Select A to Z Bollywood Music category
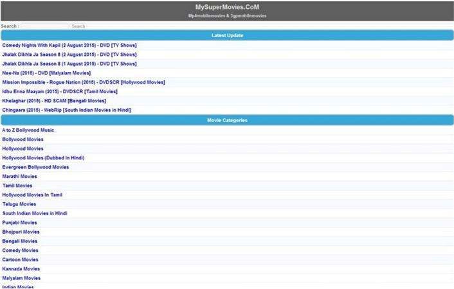Image resolution: width=454 pixels, height=289 pixels. (28, 130)
